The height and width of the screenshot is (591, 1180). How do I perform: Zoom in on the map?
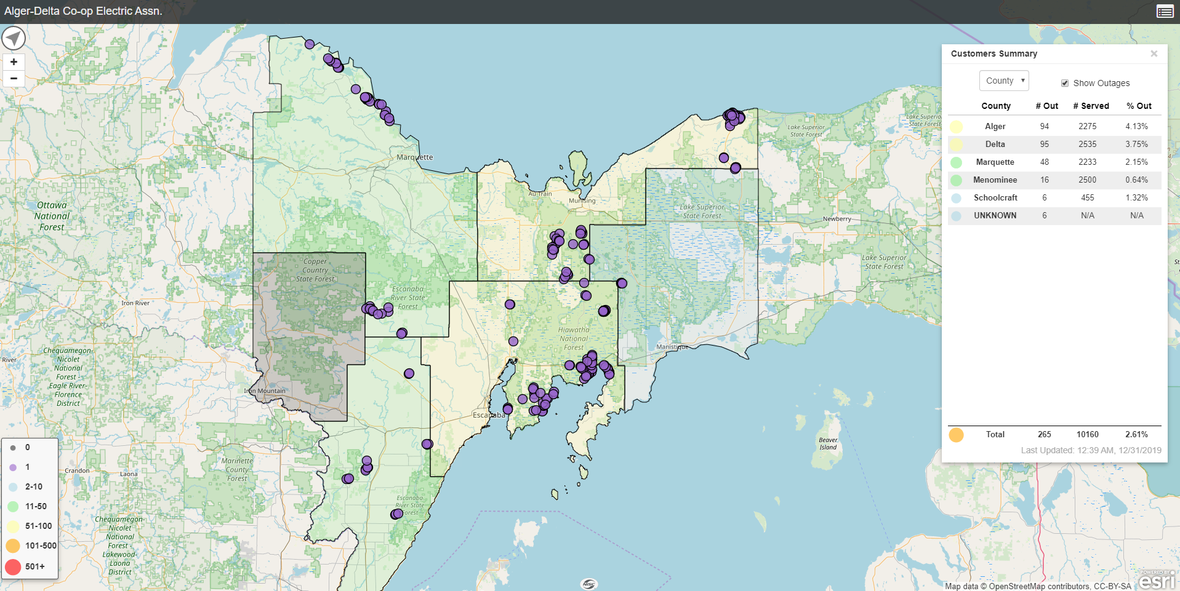14,61
